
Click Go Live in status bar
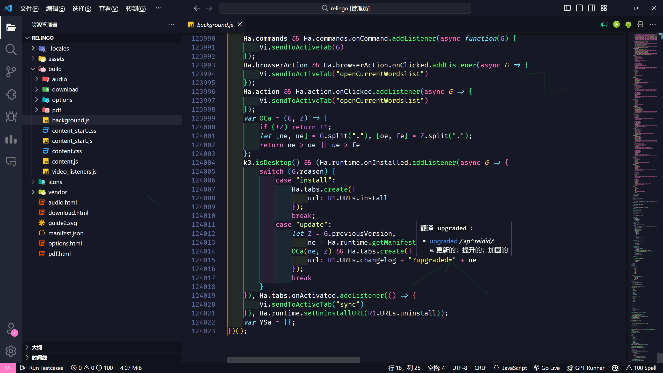point(547,368)
